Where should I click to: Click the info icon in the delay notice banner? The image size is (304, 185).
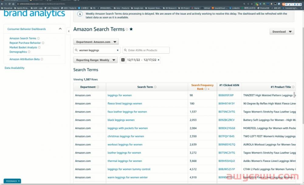click(x=80, y=14)
